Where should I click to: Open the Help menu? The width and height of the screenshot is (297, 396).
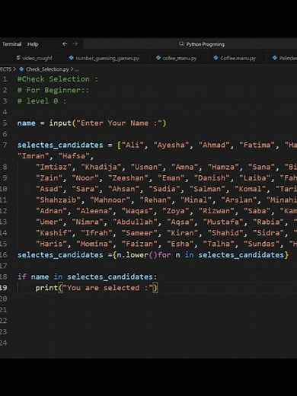tap(33, 44)
